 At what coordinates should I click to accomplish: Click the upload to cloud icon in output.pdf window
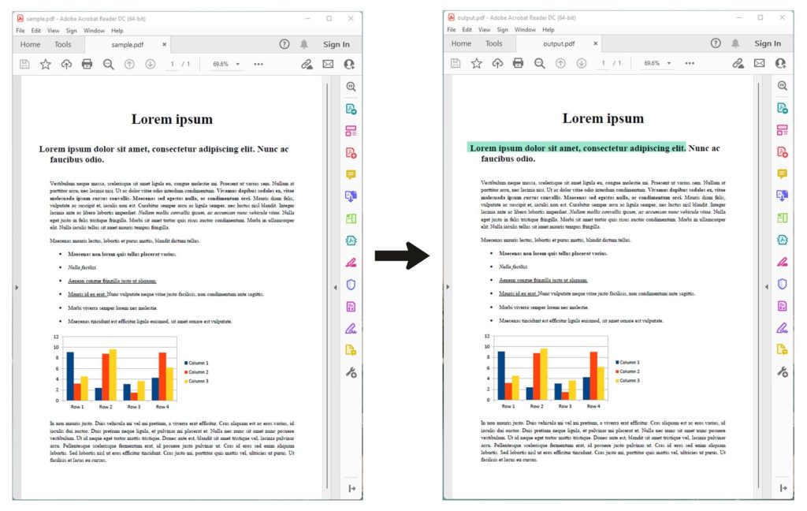click(x=496, y=63)
